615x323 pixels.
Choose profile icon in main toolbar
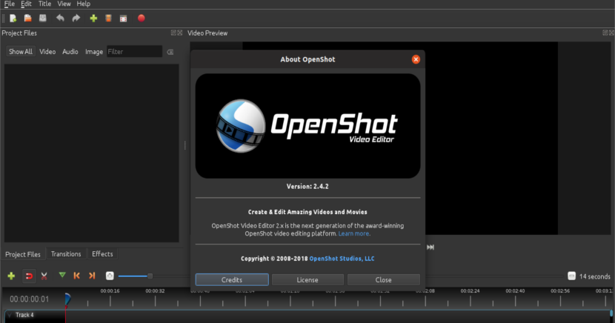point(109,19)
